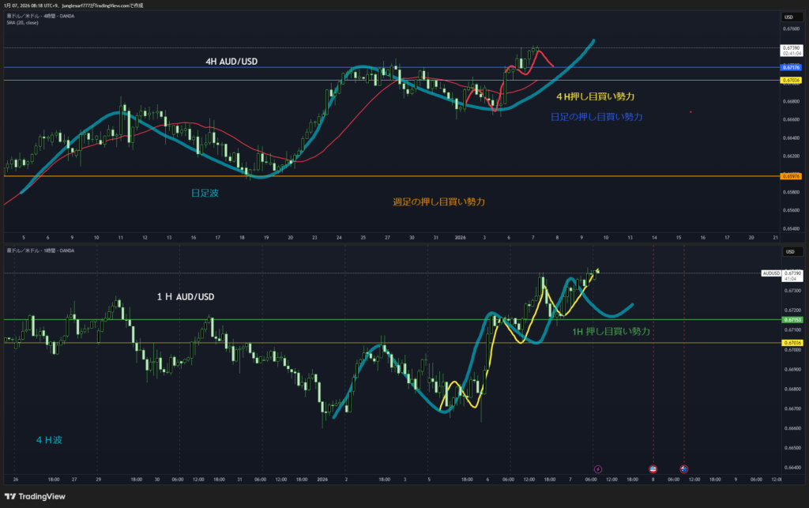Image resolution: width=809 pixels, height=508 pixels.
Task: Click the SMA (20, close) indicator legend
Action: point(24,23)
